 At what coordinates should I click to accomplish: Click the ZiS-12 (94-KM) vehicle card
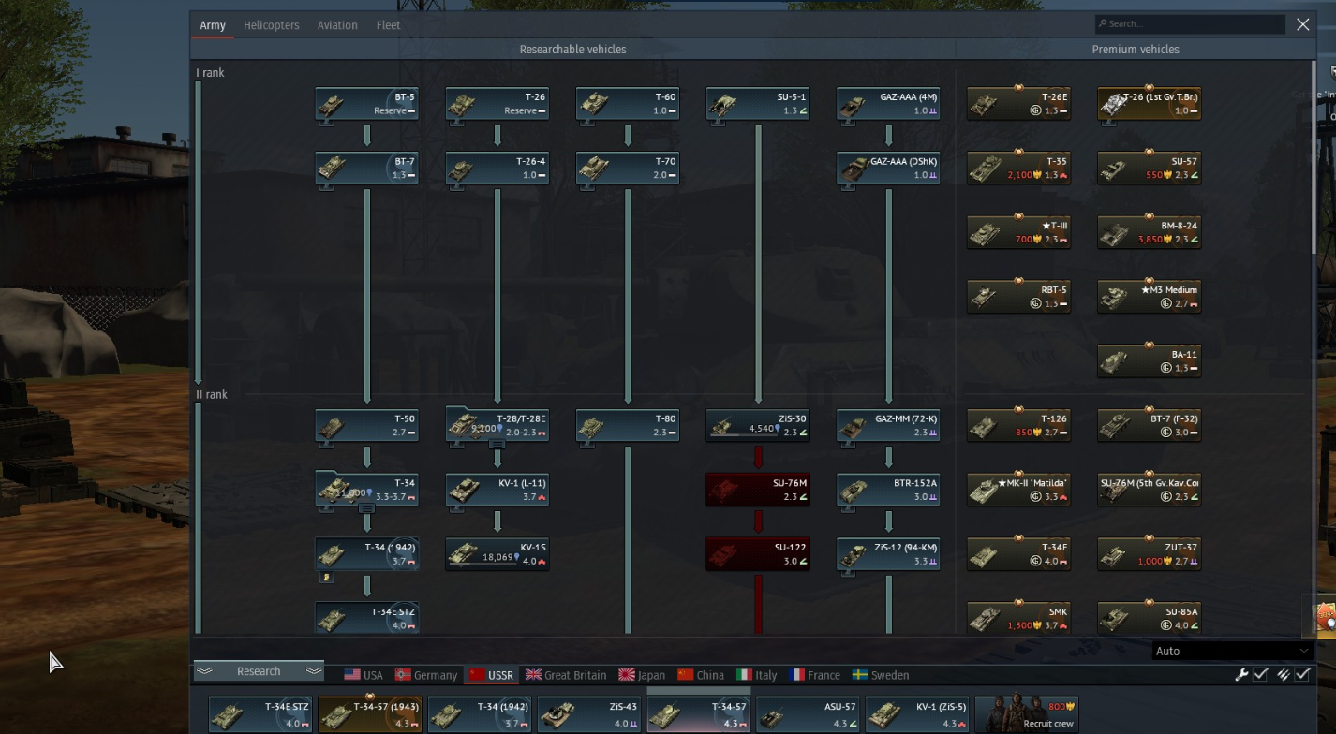pyautogui.click(x=887, y=554)
